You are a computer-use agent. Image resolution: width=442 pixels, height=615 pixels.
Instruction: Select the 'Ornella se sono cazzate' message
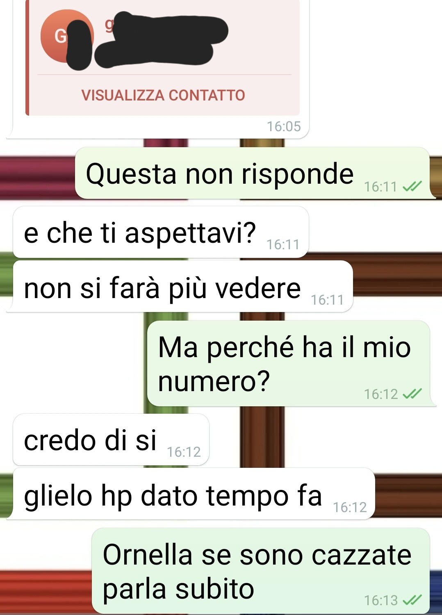pos(261,571)
